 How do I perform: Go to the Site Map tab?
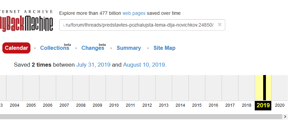(x=164, y=48)
